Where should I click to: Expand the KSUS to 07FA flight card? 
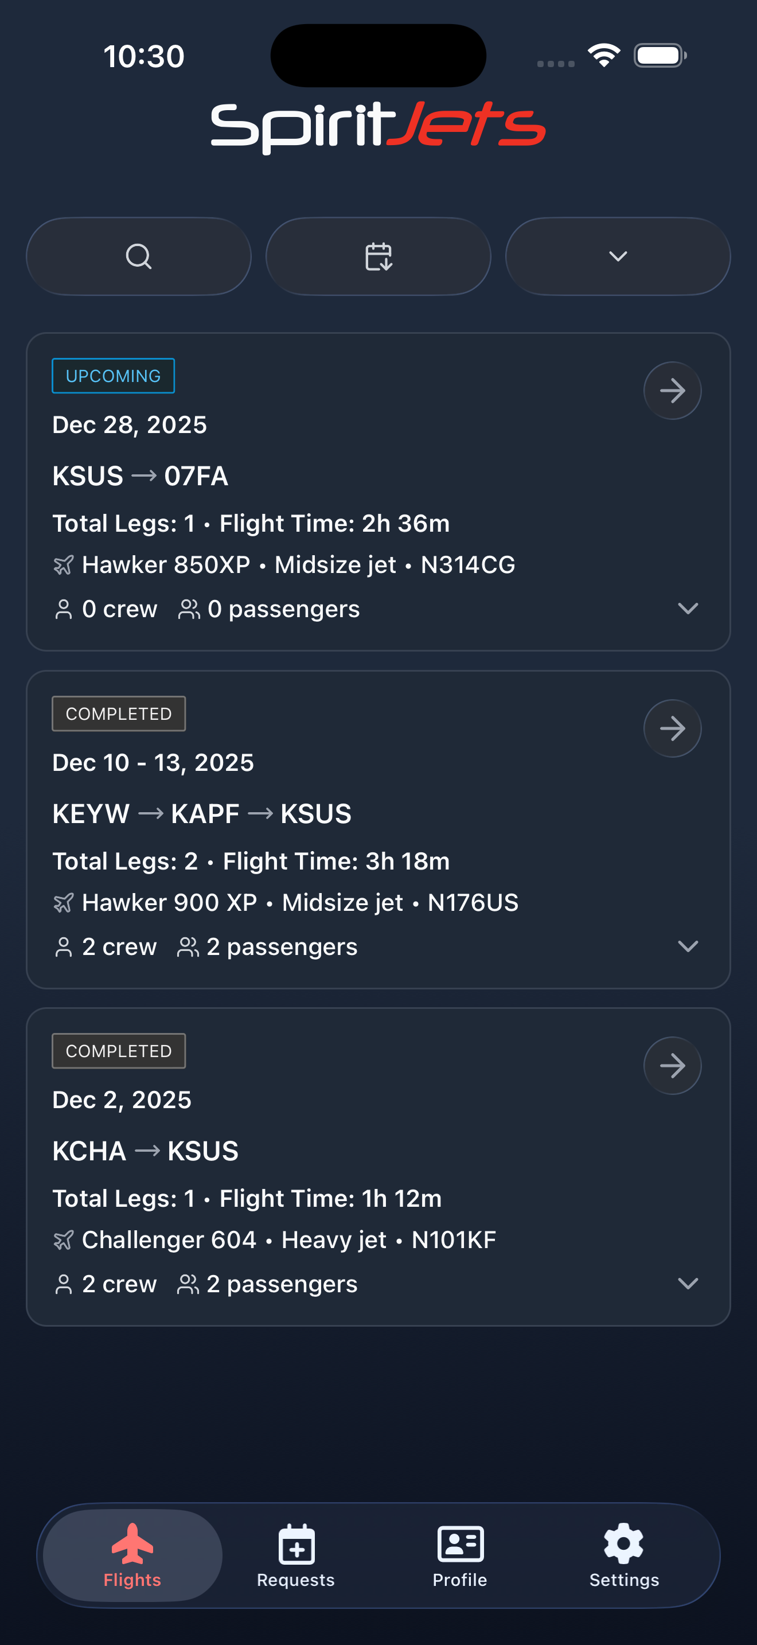pos(688,609)
